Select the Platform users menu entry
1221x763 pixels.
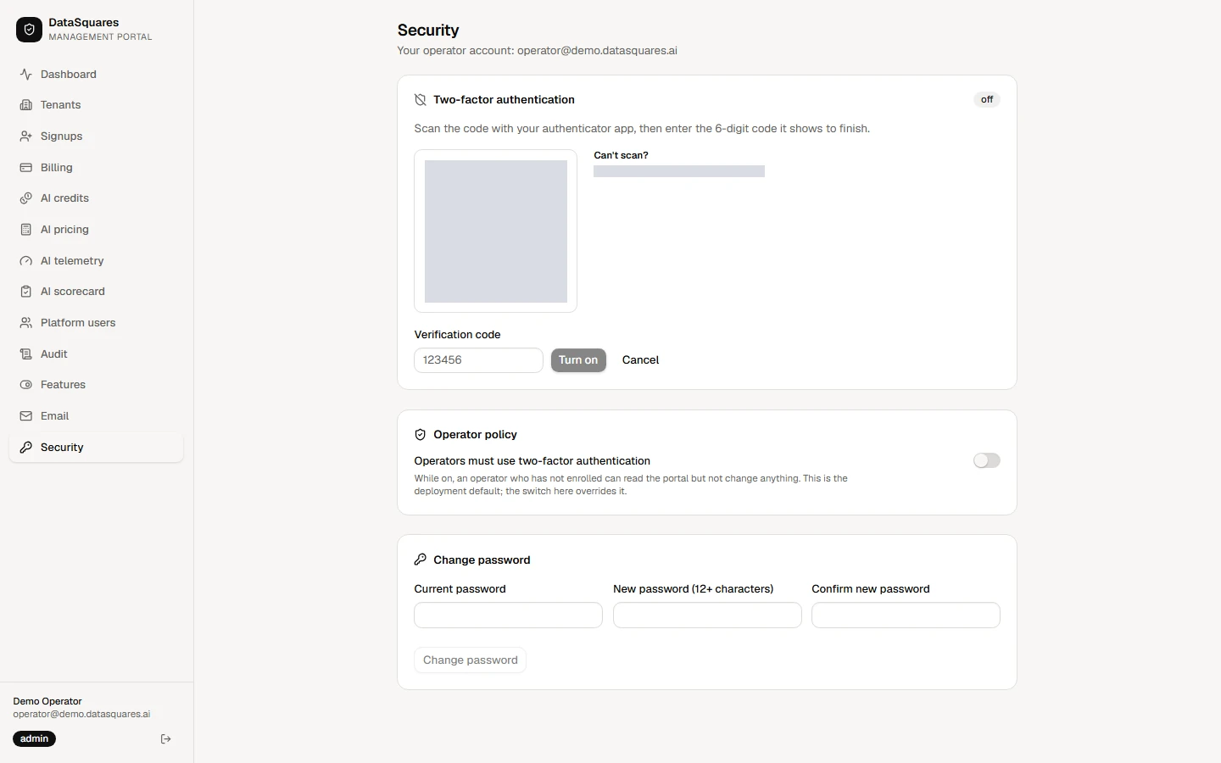[97, 323]
